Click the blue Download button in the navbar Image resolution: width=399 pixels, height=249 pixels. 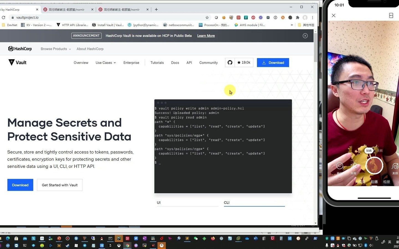tap(273, 63)
